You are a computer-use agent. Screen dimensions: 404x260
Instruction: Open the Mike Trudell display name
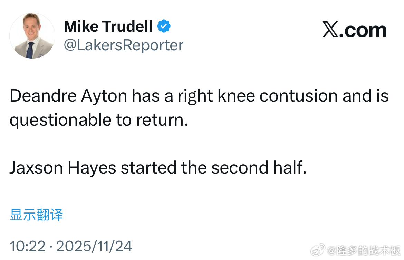[x=108, y=27]
